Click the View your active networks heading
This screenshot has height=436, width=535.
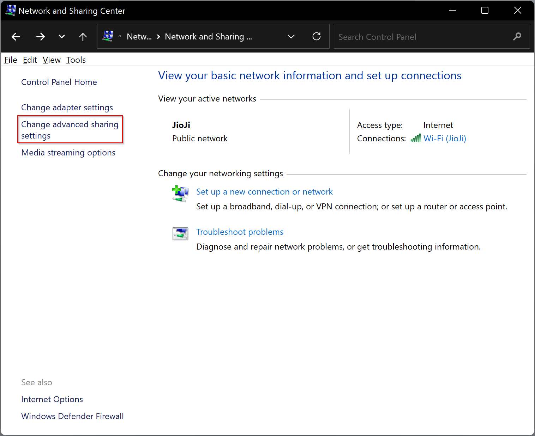tap(207, 99)
